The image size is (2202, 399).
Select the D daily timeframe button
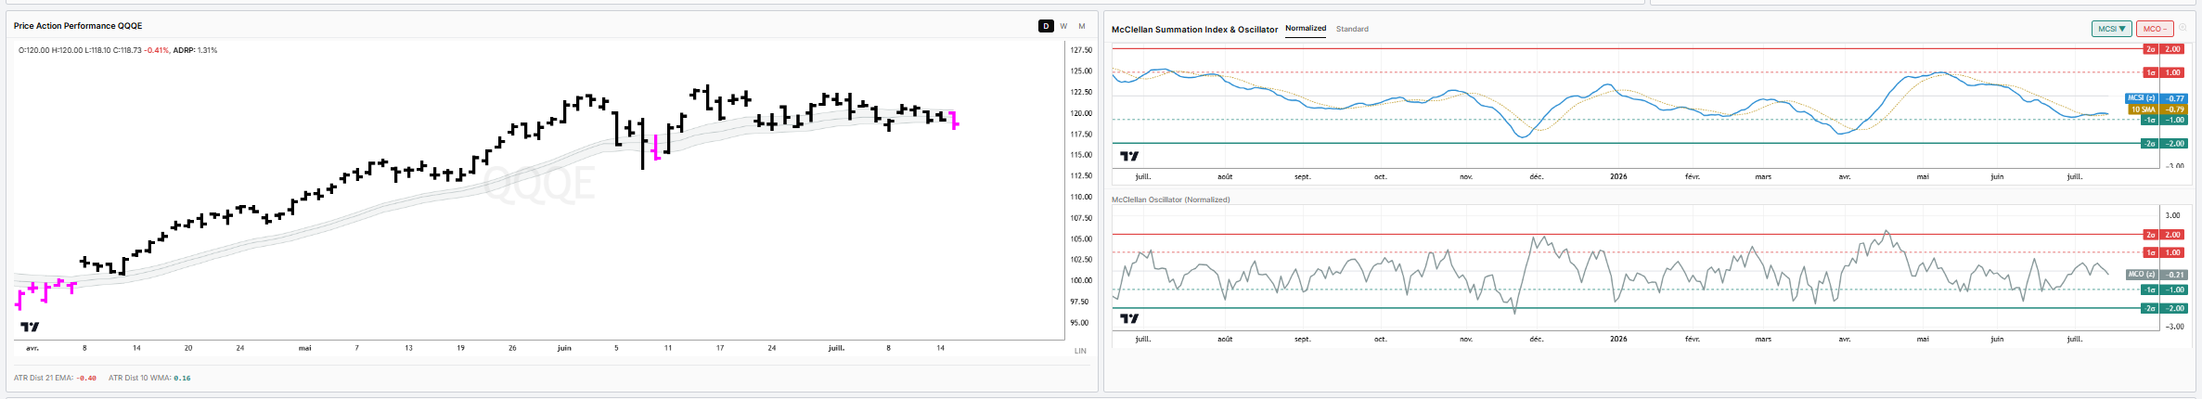pyautogui.click(x=1046, y=26)
